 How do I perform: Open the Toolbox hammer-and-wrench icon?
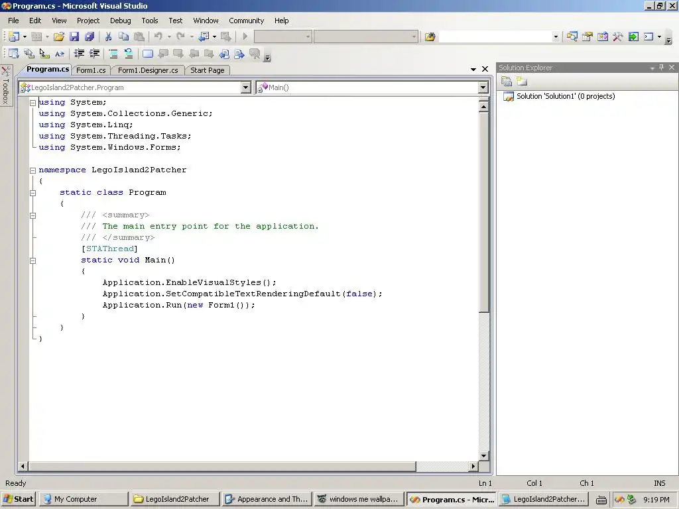pos(617,37)
